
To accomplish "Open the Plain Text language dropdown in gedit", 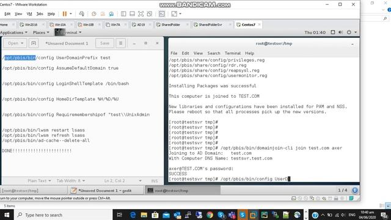I will 39,181.
